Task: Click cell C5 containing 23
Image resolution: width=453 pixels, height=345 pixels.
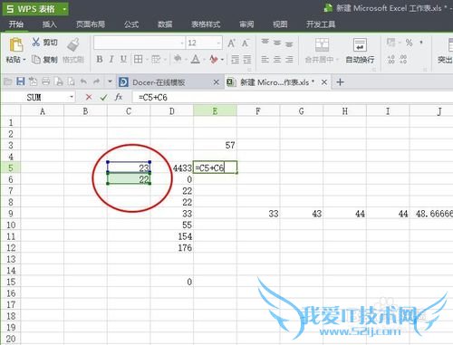Action: pos(129,168)
